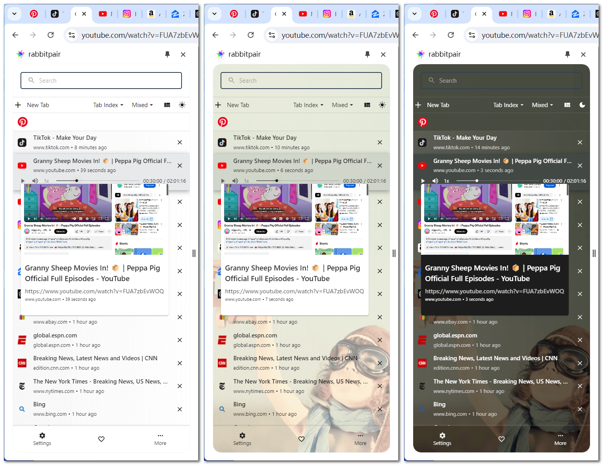This screenshot has width=603, height=465.
Task: Switch to Instagram browser tab in middle window
Action: coord(327,14)
